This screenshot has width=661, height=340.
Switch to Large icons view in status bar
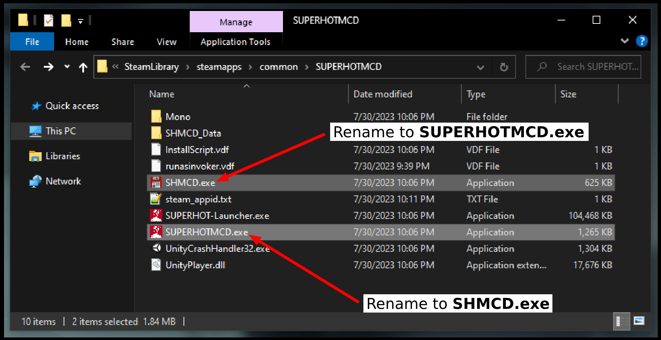(x=639, y=321)
